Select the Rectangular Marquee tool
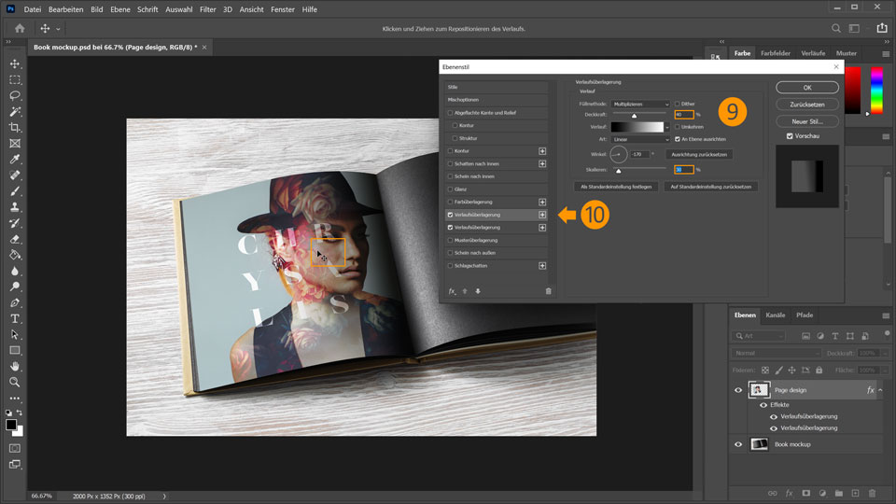Viewport: 896px width, 504px height. click(15, 80)
